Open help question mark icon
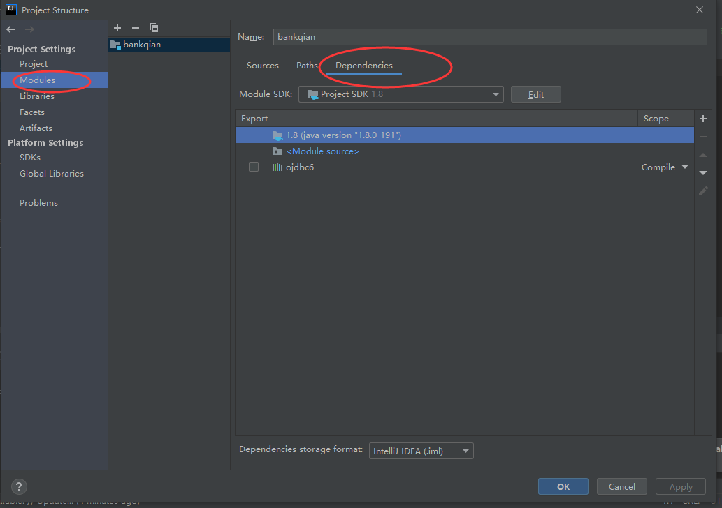This screenshot has height=508, width=722. 19,486
